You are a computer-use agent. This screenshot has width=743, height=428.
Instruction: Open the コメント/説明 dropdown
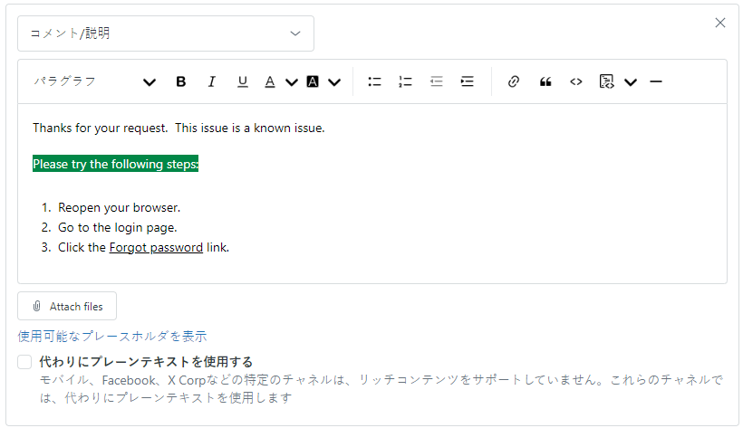166,33
